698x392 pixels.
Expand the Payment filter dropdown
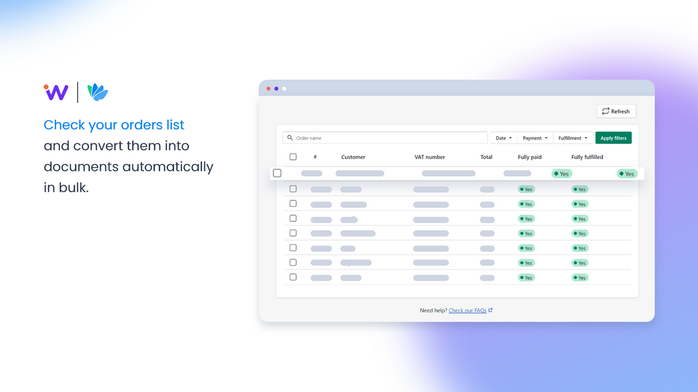point(535,138)
